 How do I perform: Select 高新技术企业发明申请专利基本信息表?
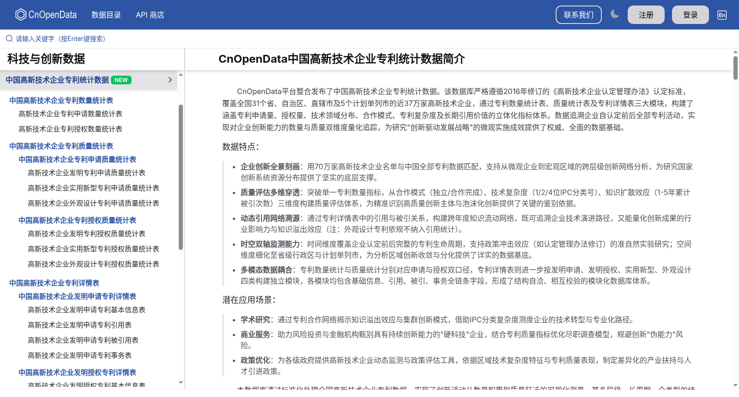click(86, 310)
